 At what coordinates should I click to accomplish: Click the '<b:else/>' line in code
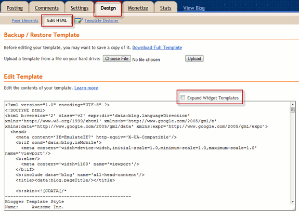[28, 159]
